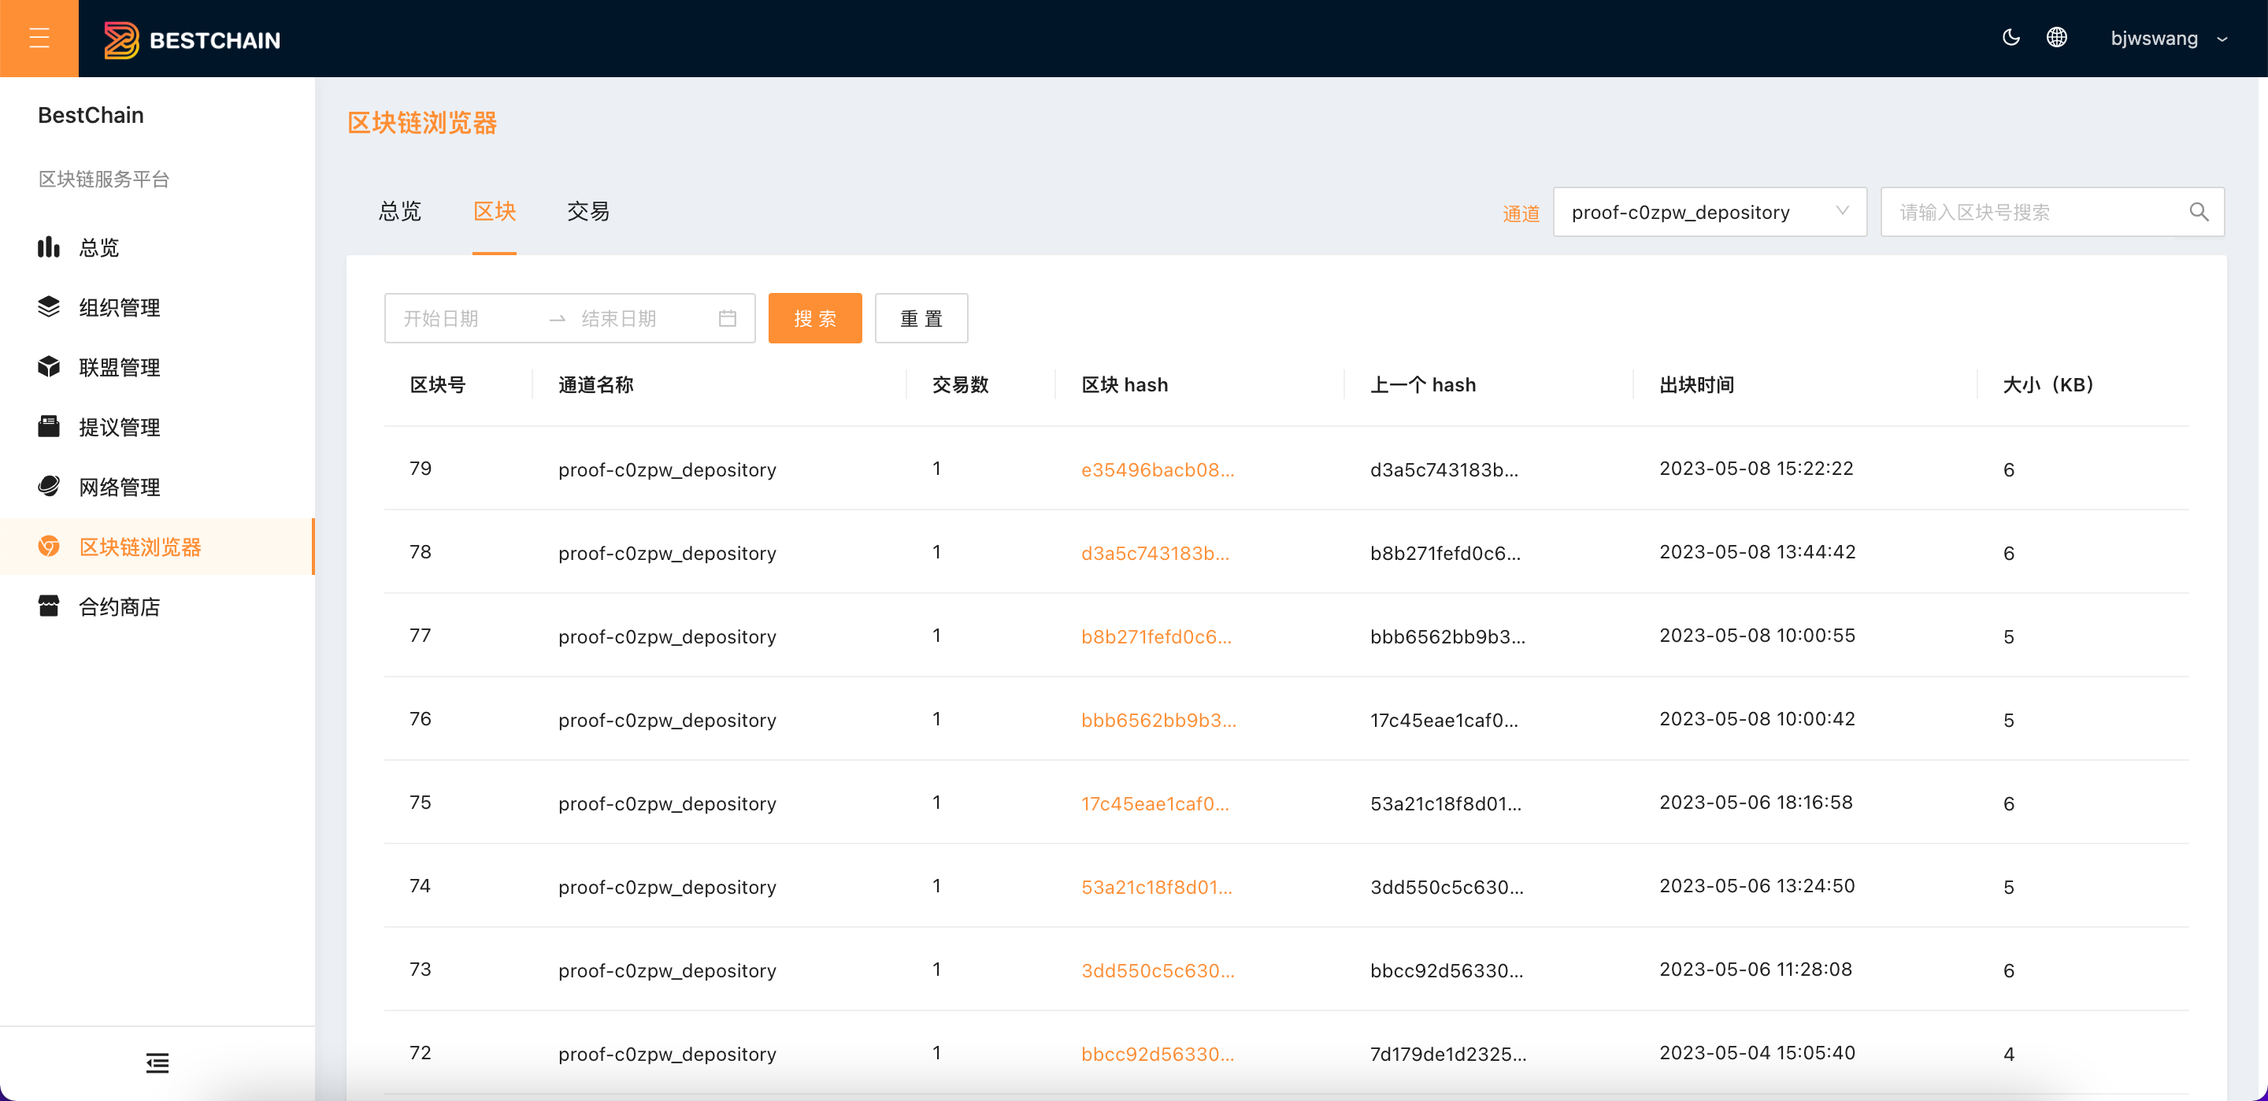Select 区块链浏览器 in the sidebar
Viewport: 2268px width, 1101px height.
point(157,547)
